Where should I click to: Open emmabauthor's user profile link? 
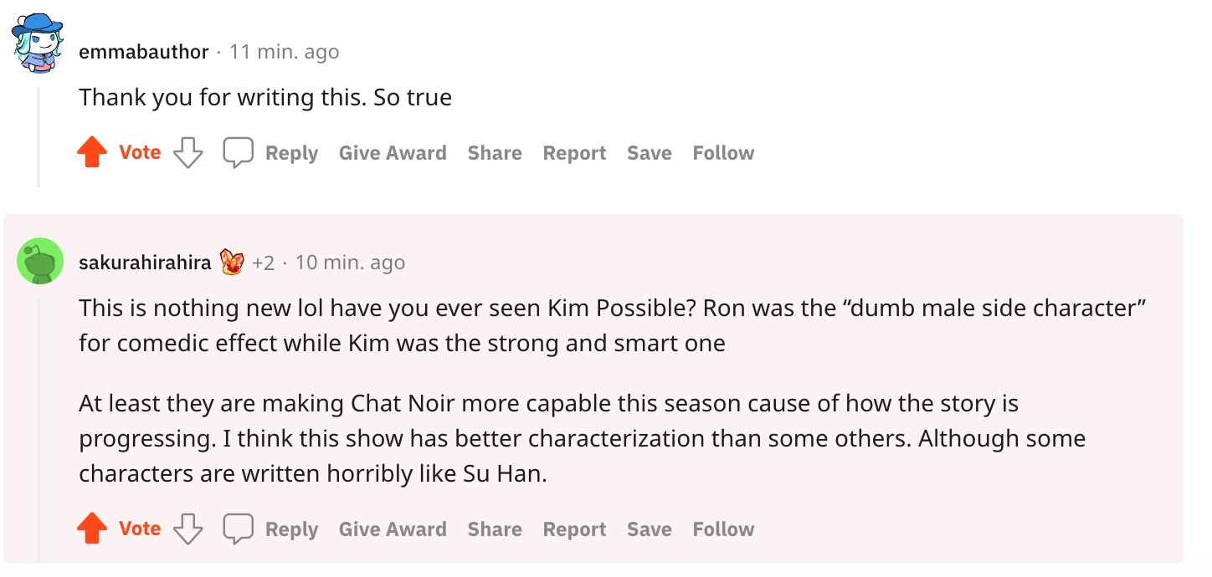point(143,52)
